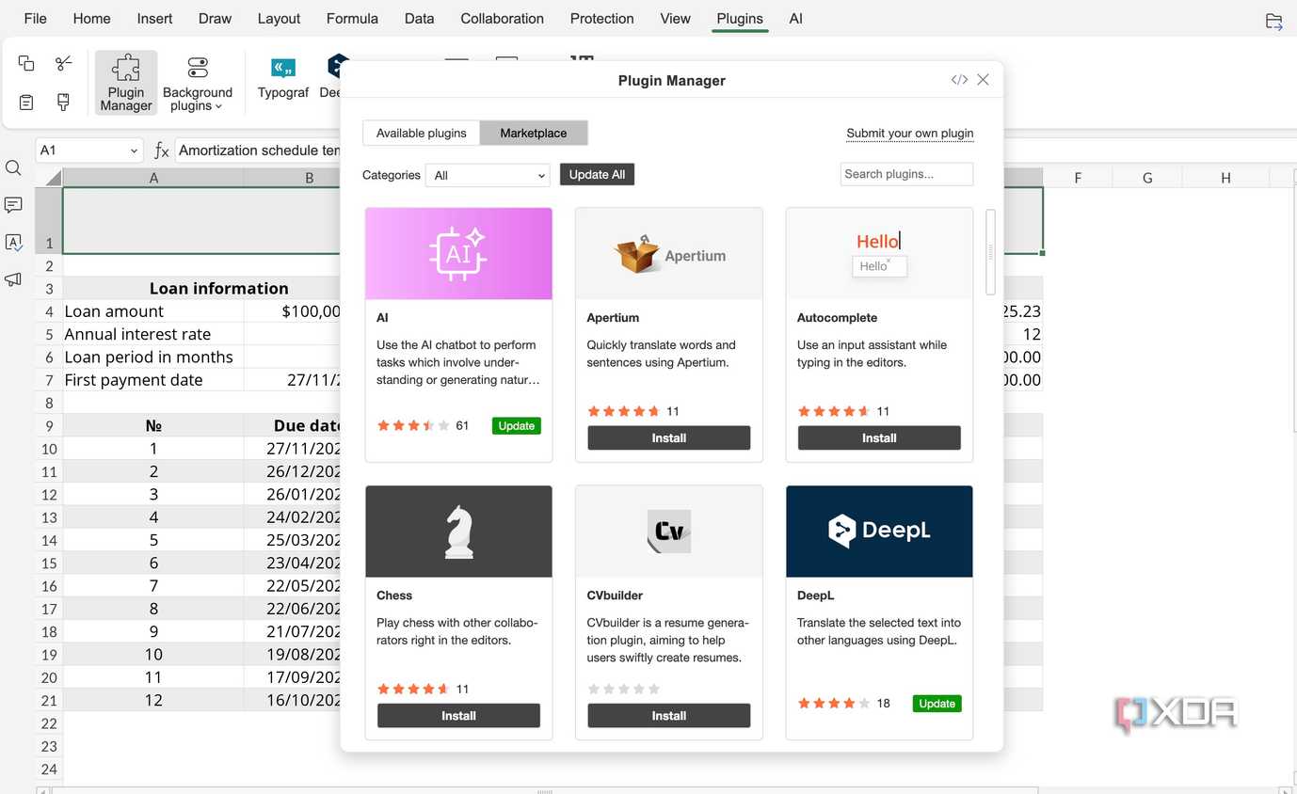
Task: Switch to the Draw tab
Action: click(215, 19)
